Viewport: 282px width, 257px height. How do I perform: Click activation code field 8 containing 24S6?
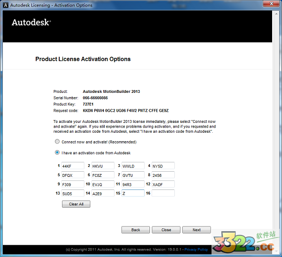(x=163, y=175)
